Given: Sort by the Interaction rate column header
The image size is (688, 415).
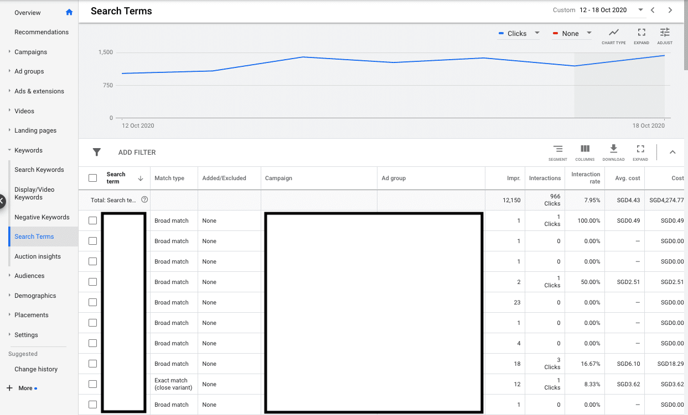Looking at the screenshot, I should pos(586,178).
